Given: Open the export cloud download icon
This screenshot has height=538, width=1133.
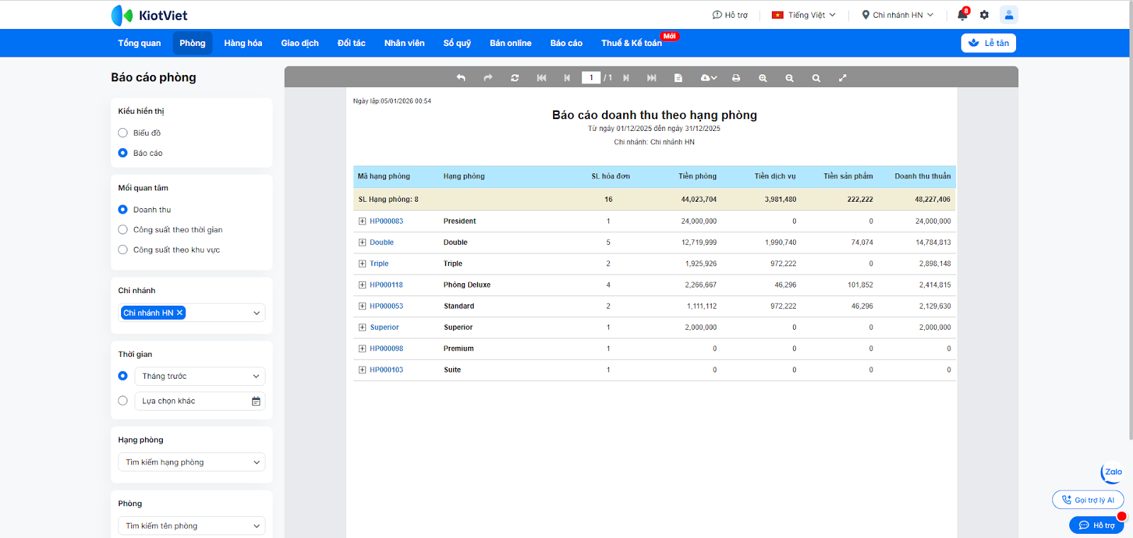Looking at the screenshot, I should pyautogui.click(x=708, y=78).
